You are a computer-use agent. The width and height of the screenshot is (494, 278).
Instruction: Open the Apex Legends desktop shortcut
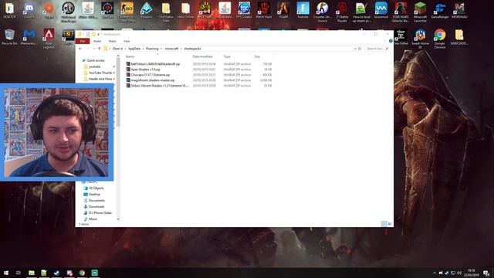click(49, 39)
